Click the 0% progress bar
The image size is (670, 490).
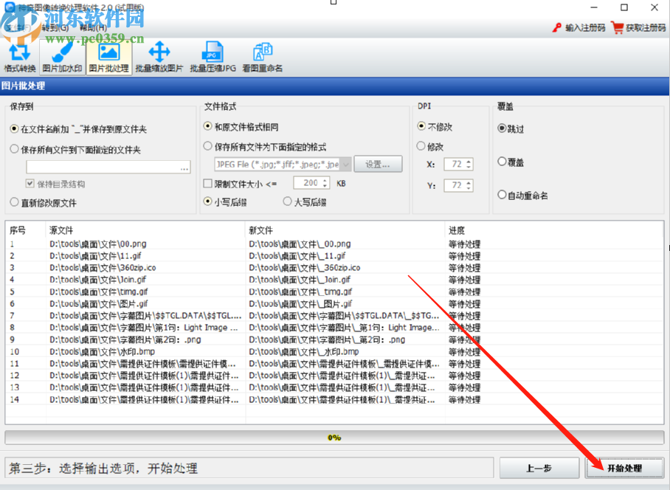(x=335, y=437)
